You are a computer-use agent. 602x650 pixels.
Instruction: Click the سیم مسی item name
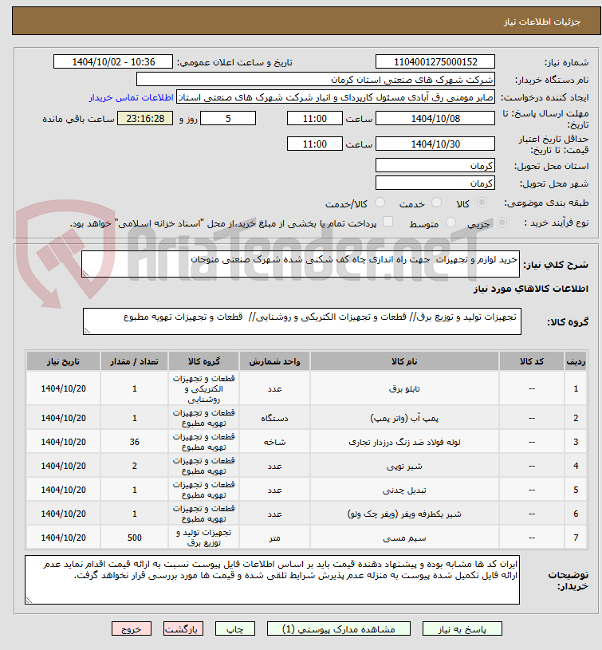click(x=404, y=538)
